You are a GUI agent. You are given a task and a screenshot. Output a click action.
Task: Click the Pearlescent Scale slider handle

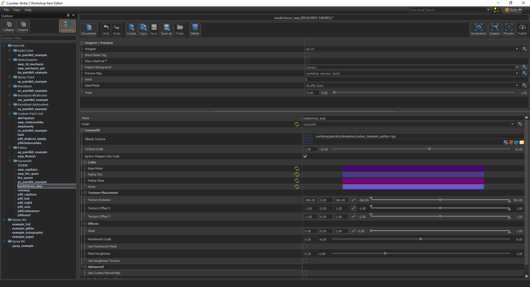[x=421, y=239]
